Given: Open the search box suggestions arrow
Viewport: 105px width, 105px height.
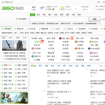Looking at the screenshot, I should pyautogui.click(x=86, y=19).
